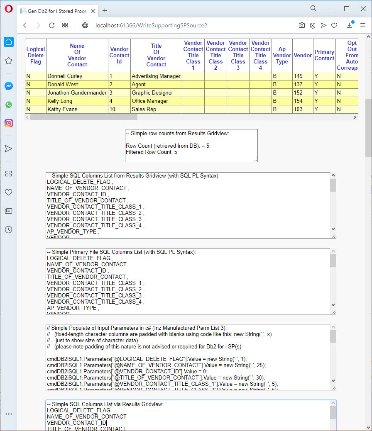
Task: Open the downloads panel
Action: 350,25
